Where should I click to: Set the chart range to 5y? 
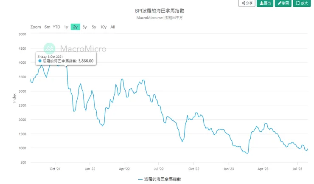click(94, 27)
